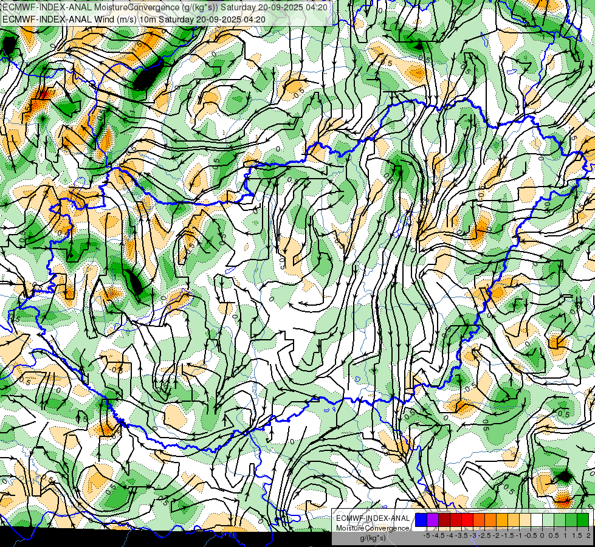The width and height of the screenshot is (595, 547).
Task: Click the pale peach swatch between -1 and -0.5
Action: coord(524,520)
